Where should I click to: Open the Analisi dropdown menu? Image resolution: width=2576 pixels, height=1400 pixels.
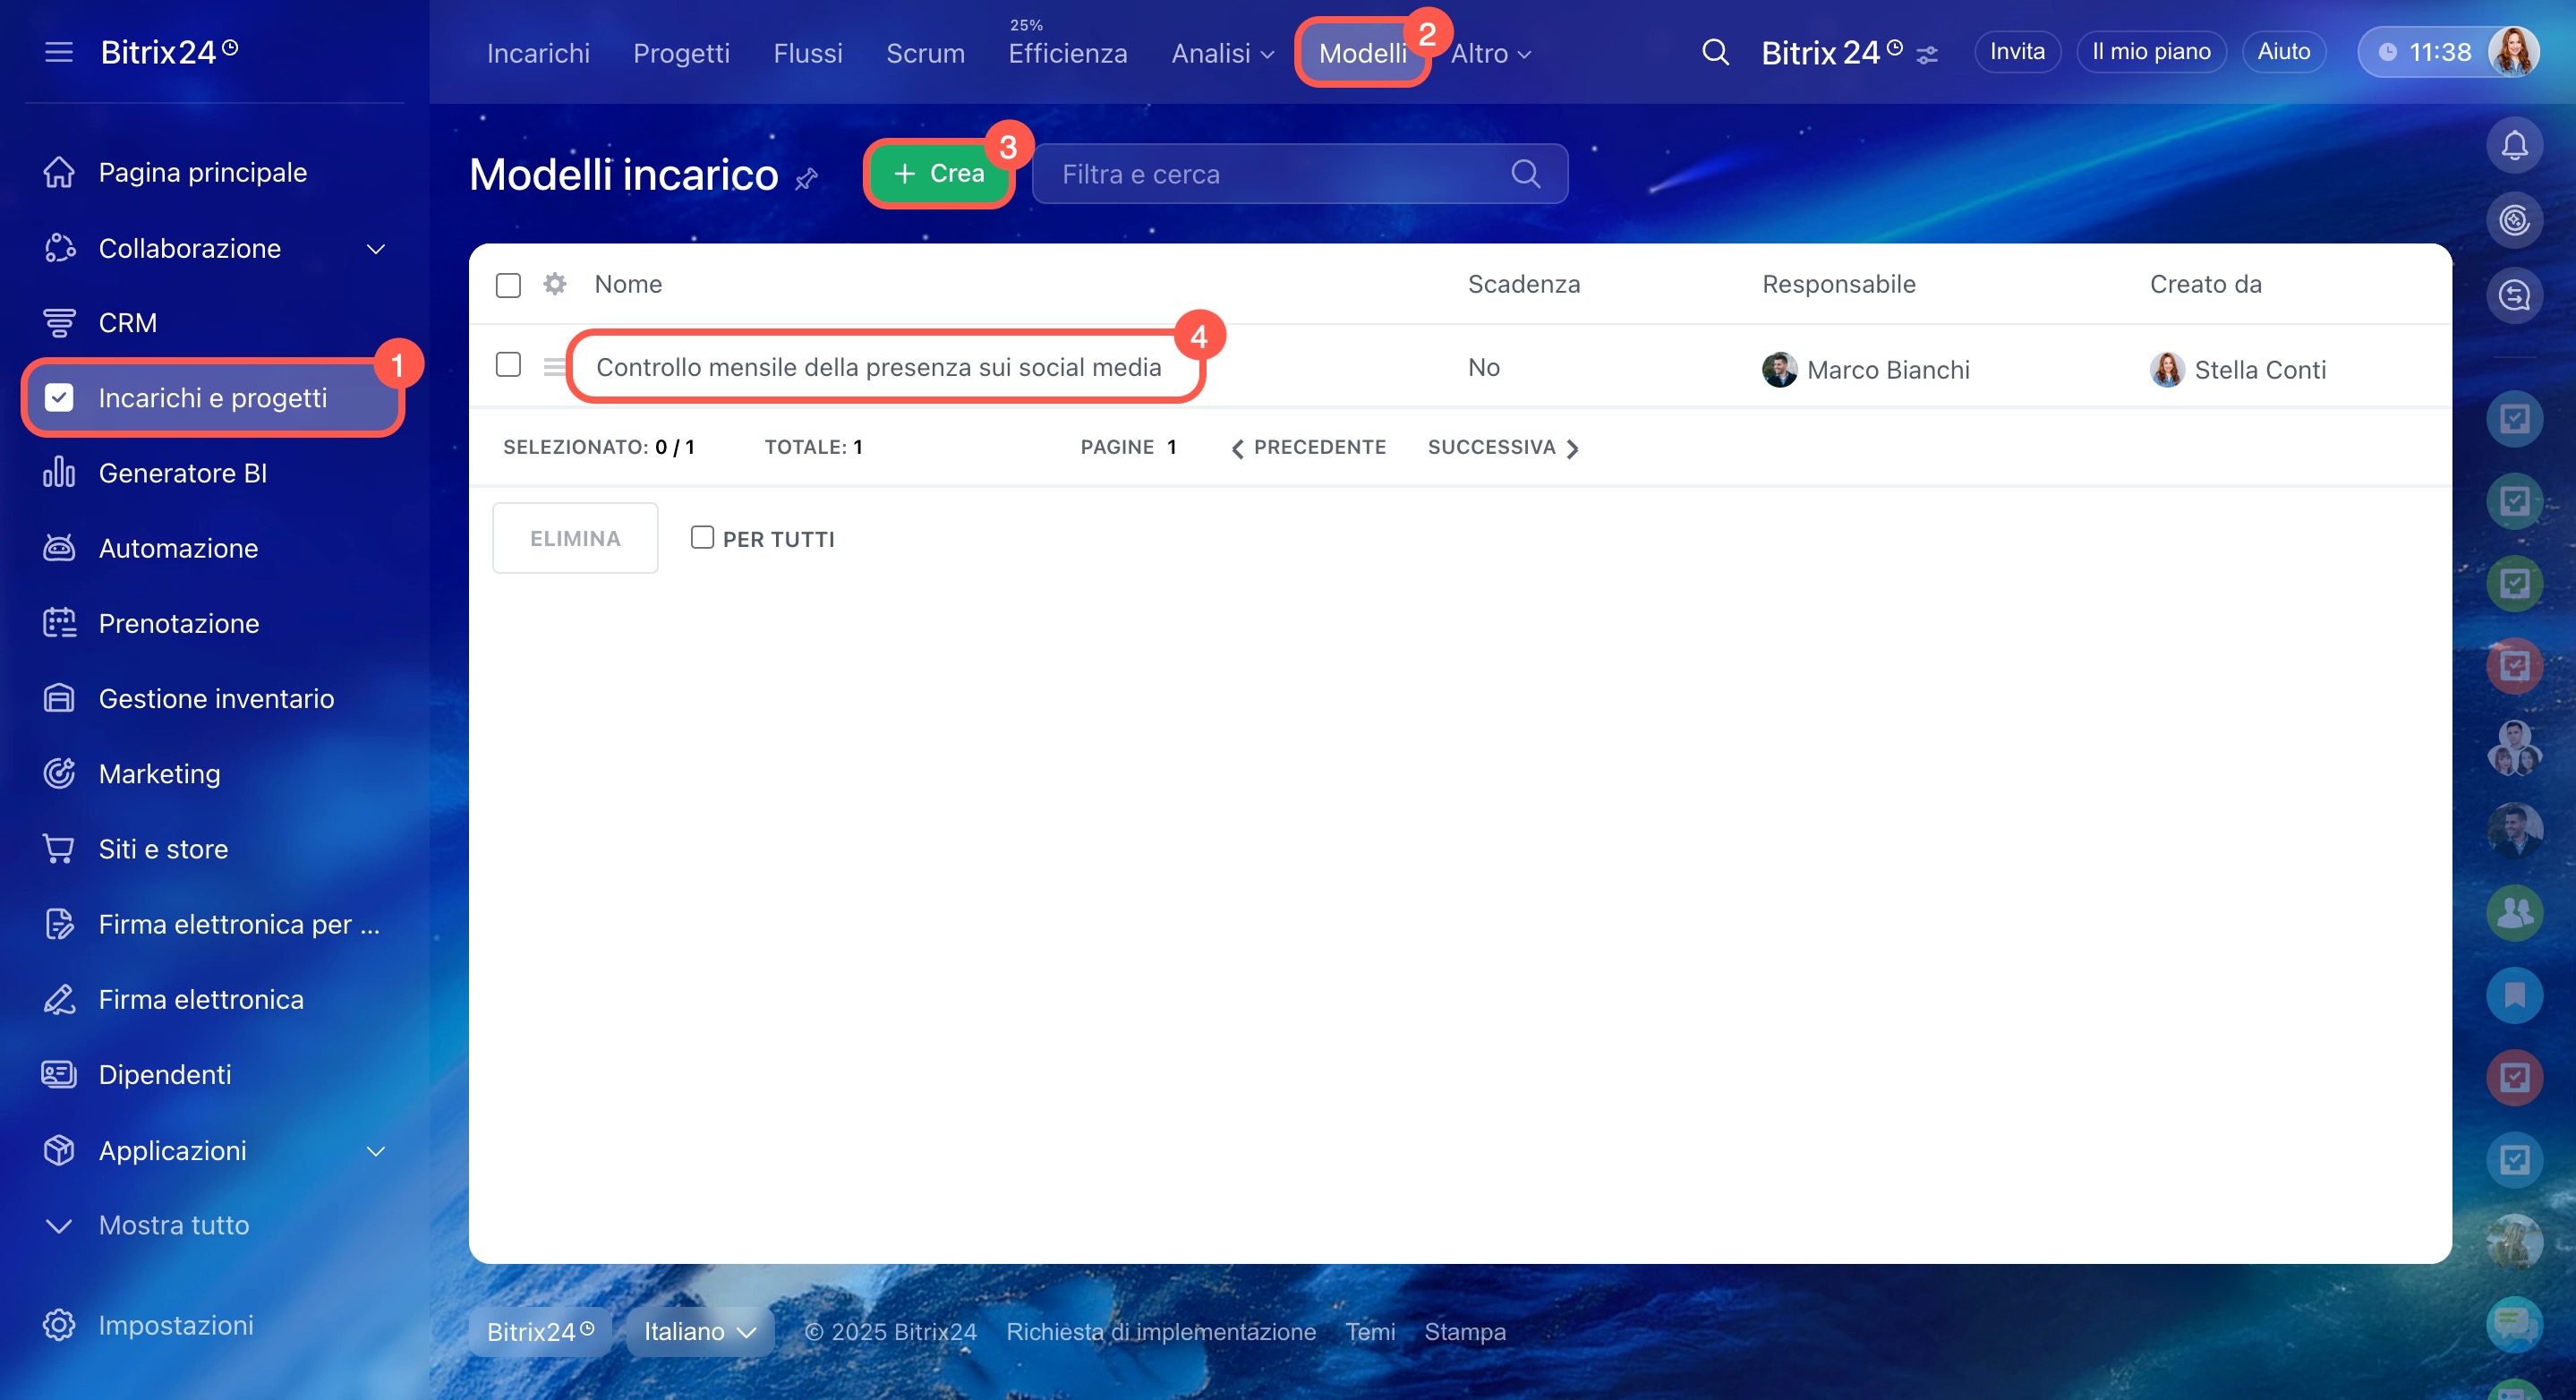pos(1222,54)
